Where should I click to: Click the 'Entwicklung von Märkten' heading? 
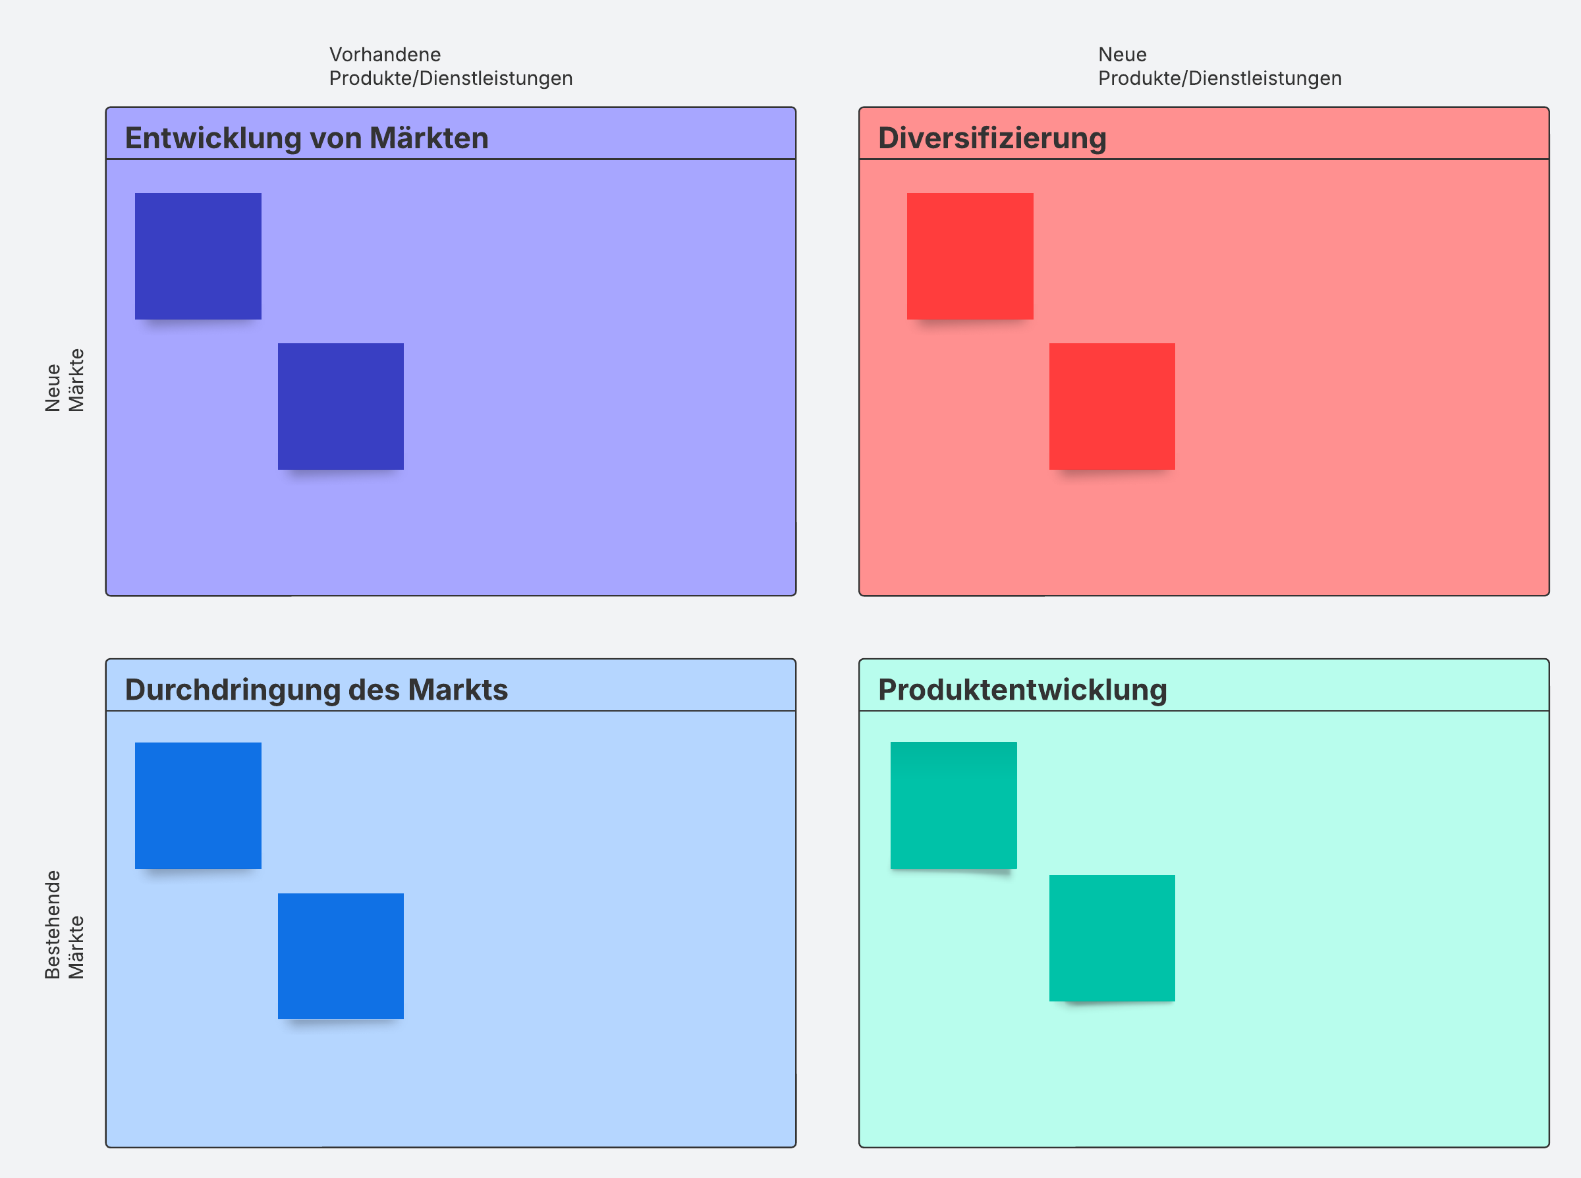tap(306, 138)
